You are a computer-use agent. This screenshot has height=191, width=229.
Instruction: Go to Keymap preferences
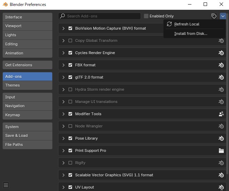pos(27,115)
